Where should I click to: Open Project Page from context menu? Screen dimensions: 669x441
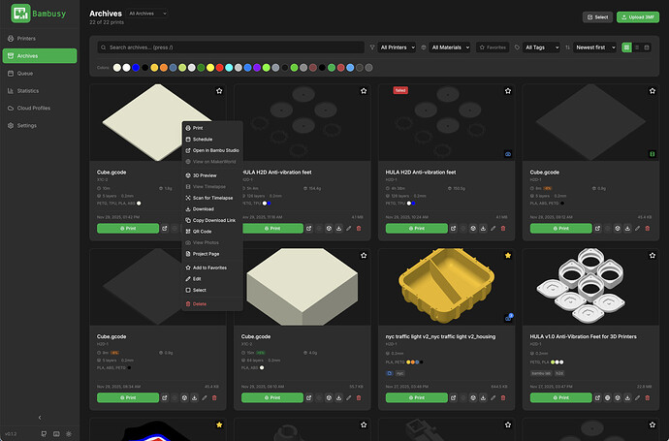pos(212,254)
